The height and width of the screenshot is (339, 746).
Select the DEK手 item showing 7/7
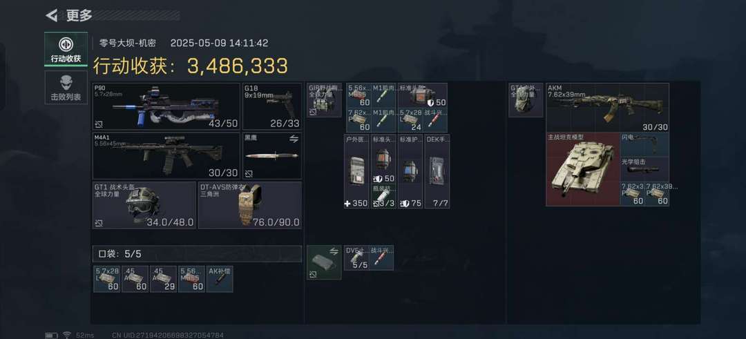pos(437,171)
